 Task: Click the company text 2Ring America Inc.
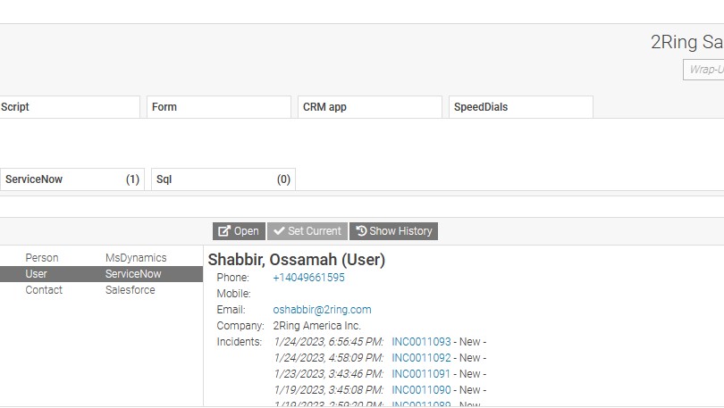click(316, 326)
